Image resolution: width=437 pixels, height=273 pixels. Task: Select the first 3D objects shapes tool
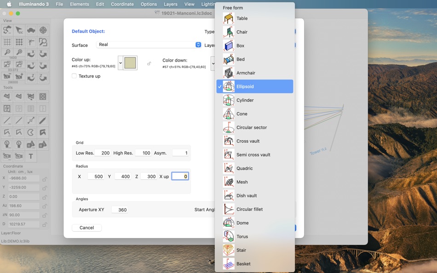pyautogui.click(x=31, y=144)
